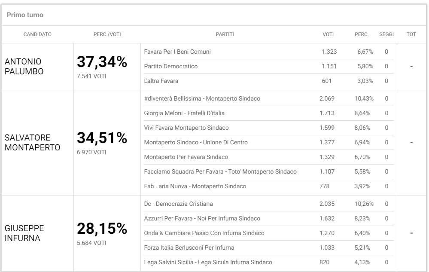
Task: Select Fab...aria Nuova - Montaperto Sindaco row
Action: (x=269, y=186)
